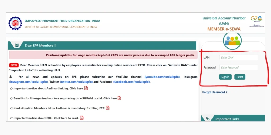Open the Aadhaar linking notice PDF icon

click(x=86, y=88)
